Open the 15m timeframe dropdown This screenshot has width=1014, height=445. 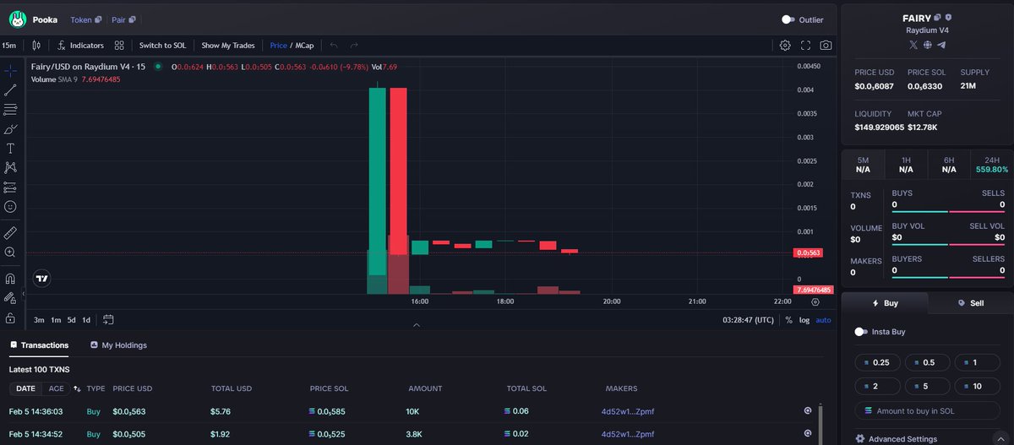pos(9,45)
